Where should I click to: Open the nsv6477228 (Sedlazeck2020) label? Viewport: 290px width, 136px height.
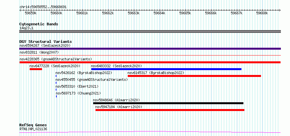tap(55, 66)
